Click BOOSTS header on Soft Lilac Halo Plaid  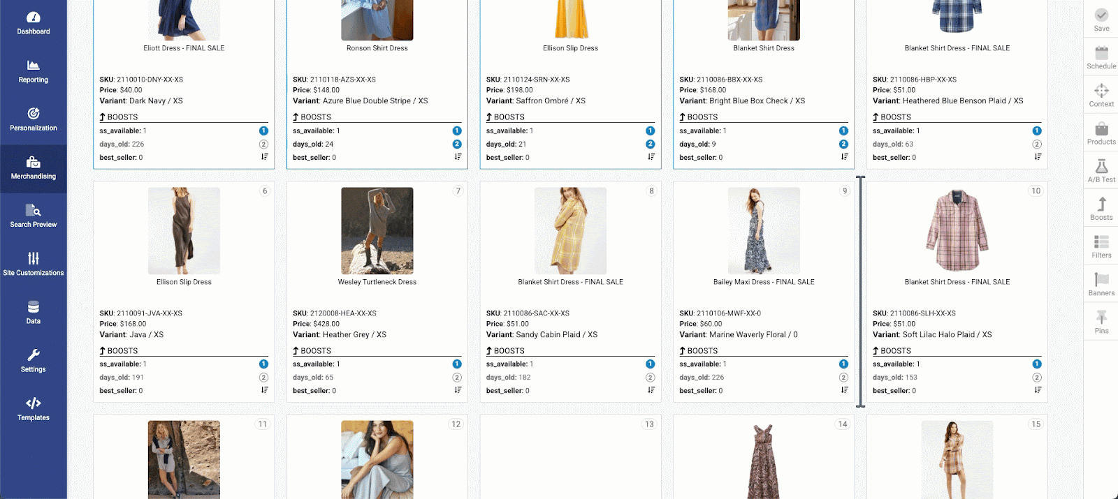(892, 351)
